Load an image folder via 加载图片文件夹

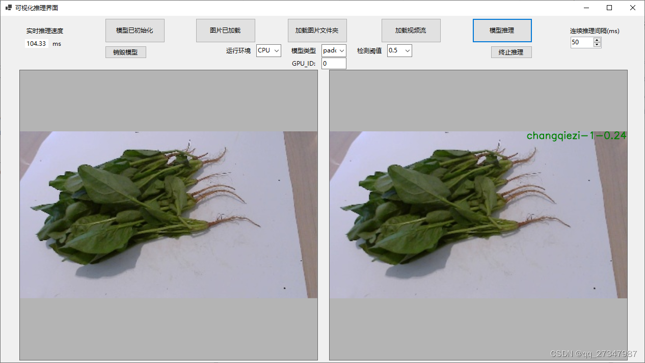(317, 31)
